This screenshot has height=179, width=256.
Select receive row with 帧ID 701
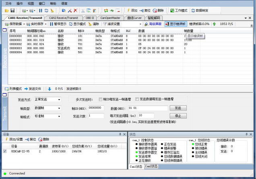point(105,44)
